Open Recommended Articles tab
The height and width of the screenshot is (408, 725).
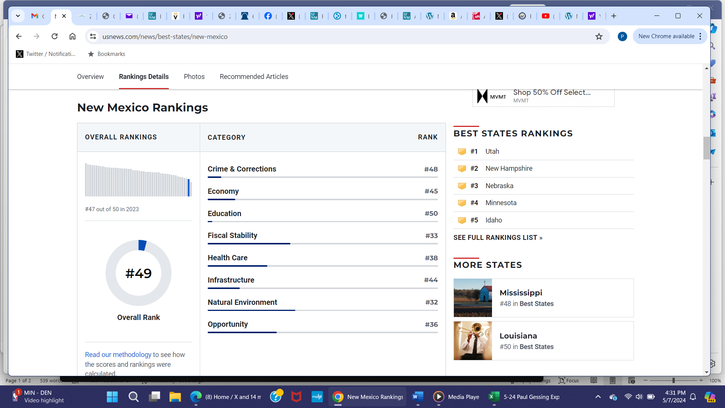254,77
